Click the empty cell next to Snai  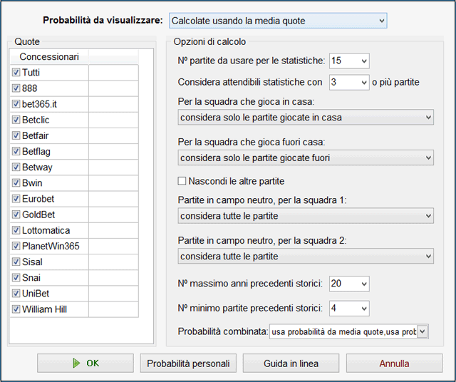[113, 277]
